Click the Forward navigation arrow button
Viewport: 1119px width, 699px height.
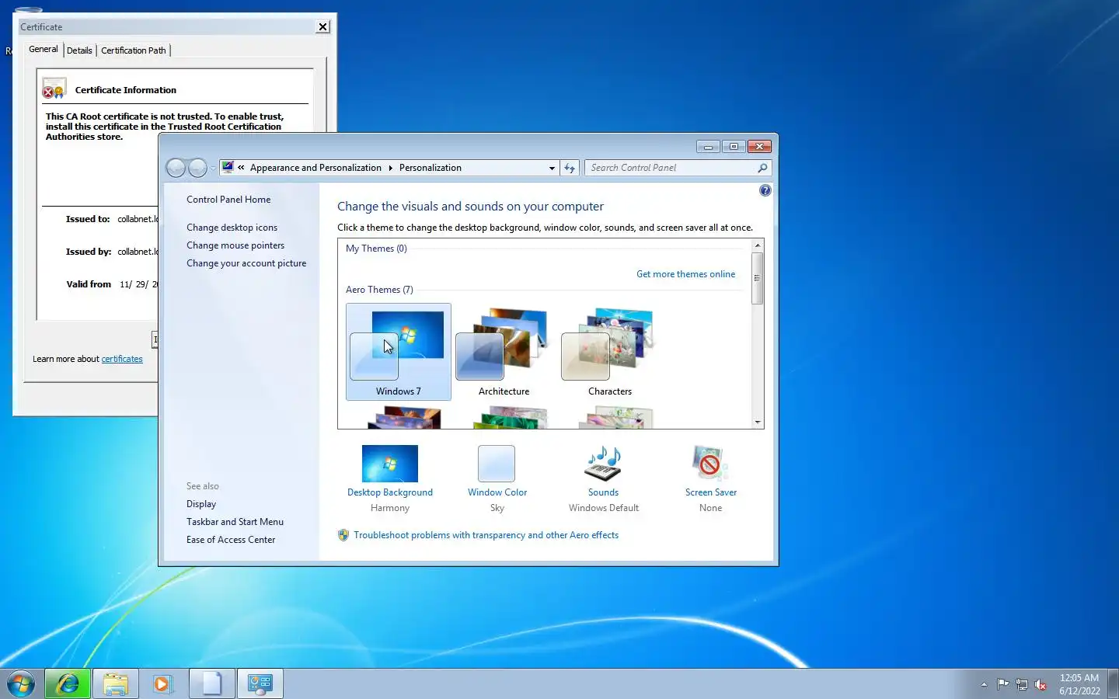pos(198,168)
